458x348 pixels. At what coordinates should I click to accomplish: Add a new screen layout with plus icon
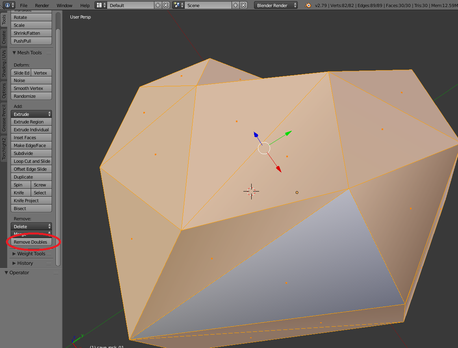tap(158, 6)
